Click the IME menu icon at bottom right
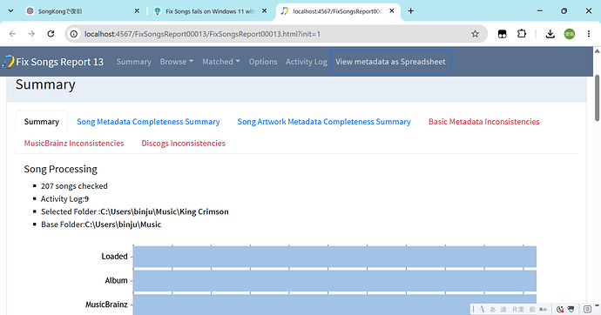Screen dimensions: 601x315 pos(587,309)
